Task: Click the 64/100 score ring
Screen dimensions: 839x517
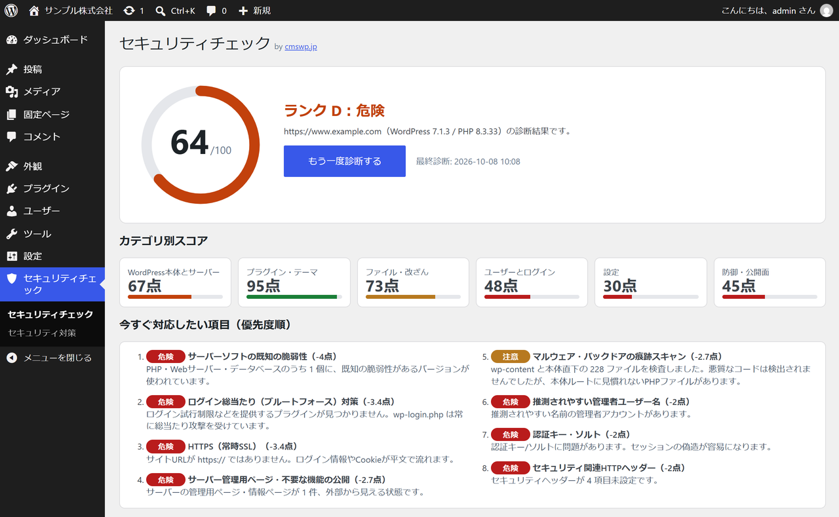Action: tap(201, 145)
